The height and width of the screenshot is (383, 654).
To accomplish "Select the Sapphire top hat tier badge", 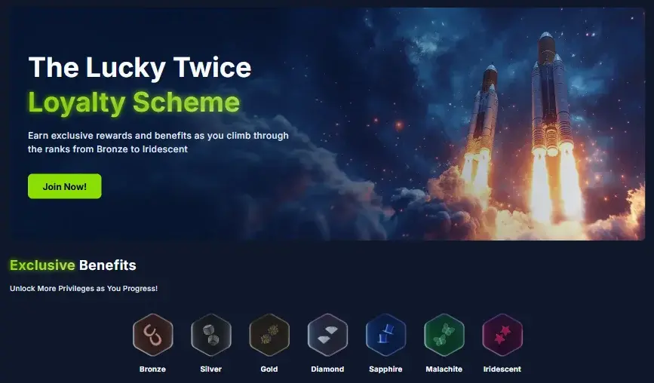I will [385, 335].
